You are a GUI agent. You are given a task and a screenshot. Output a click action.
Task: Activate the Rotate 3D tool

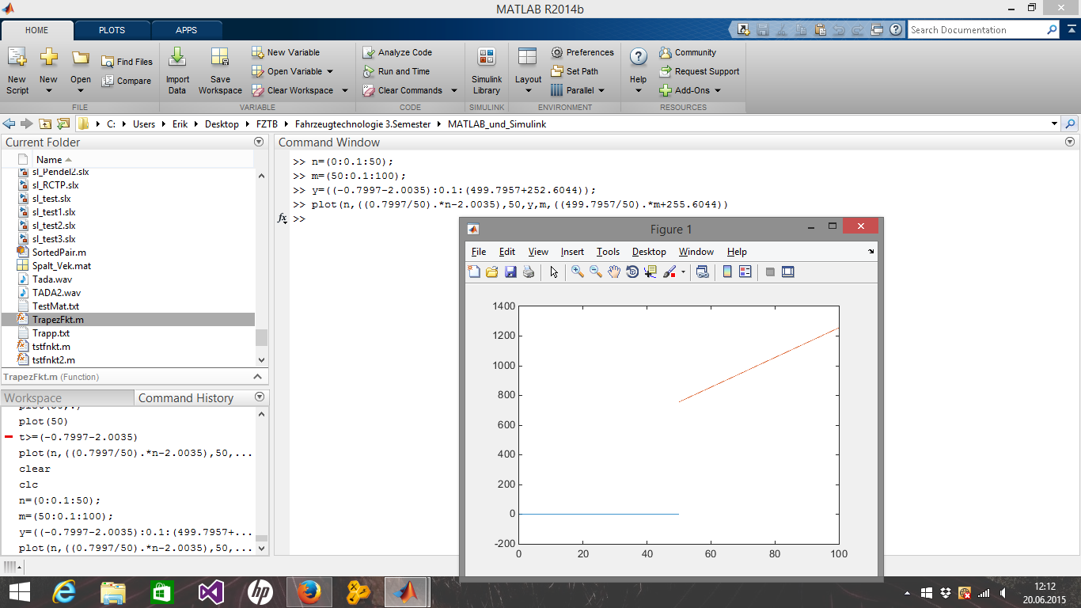click(632, 272)
